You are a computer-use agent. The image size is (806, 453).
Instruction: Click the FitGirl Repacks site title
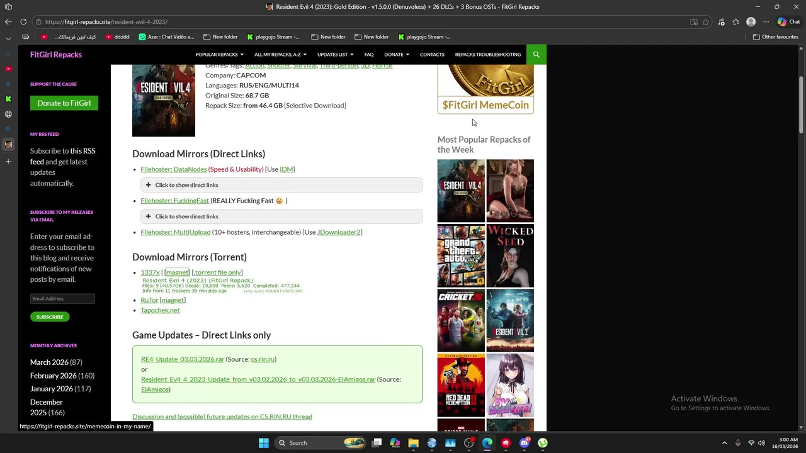tap(56, 55)
